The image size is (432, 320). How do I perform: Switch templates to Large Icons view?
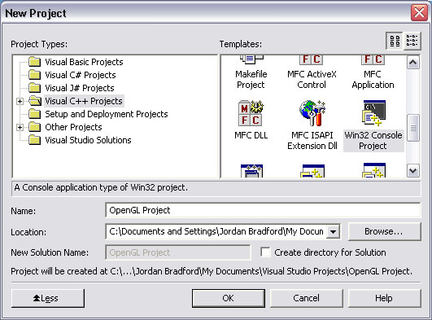tap(395, 41)
